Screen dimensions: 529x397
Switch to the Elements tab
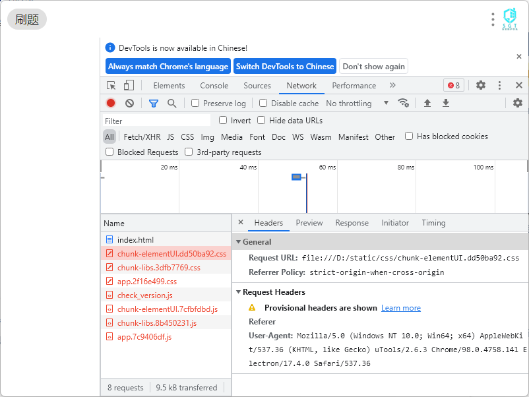pyautogui.click(x=169, y=86)
